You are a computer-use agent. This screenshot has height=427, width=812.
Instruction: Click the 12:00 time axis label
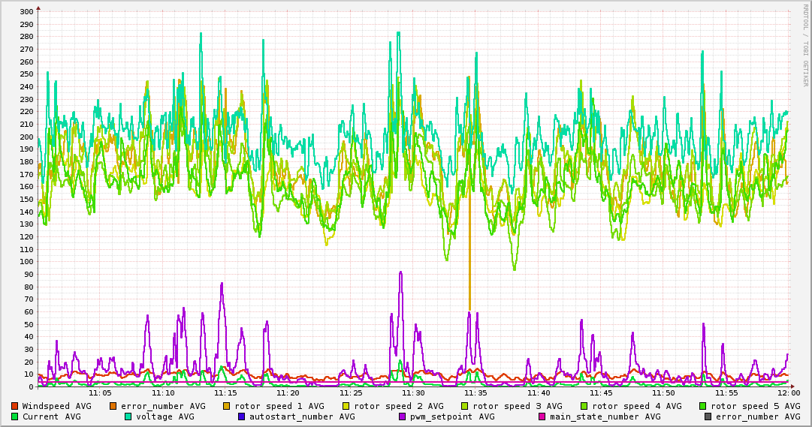click(788, 392)
